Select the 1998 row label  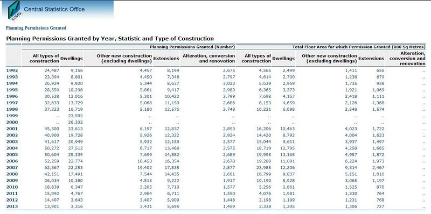click(x=12, y=110)
